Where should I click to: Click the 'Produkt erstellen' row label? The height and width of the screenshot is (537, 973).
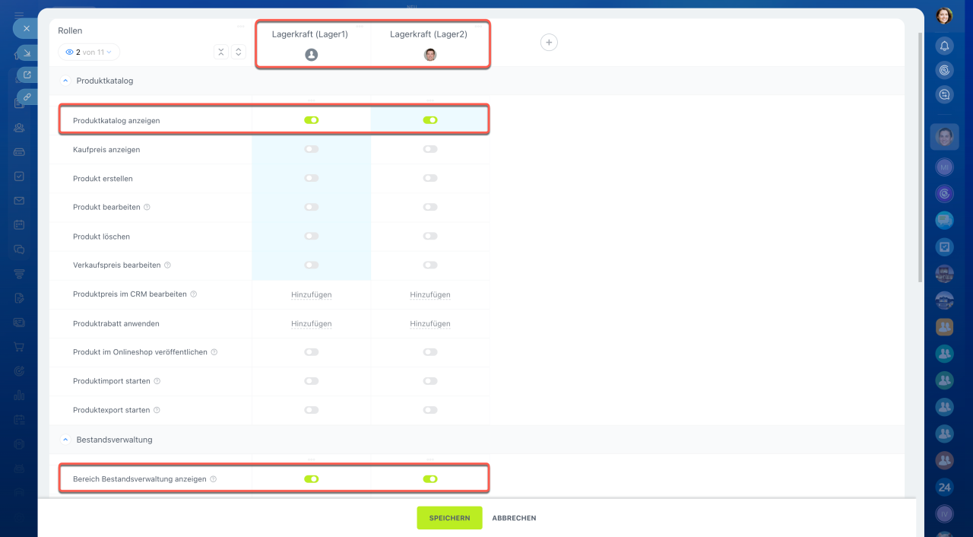click(x=103, y=179)
